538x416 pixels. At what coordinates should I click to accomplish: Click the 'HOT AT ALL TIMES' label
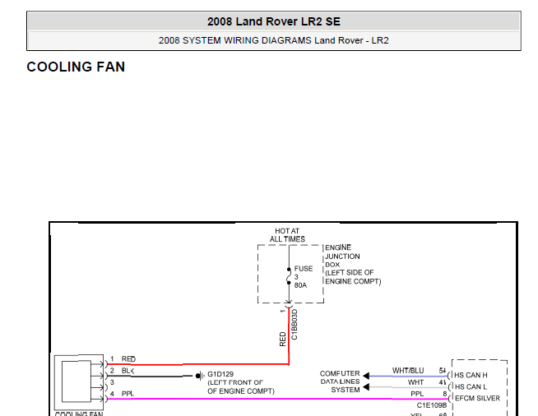pos(287,235)
